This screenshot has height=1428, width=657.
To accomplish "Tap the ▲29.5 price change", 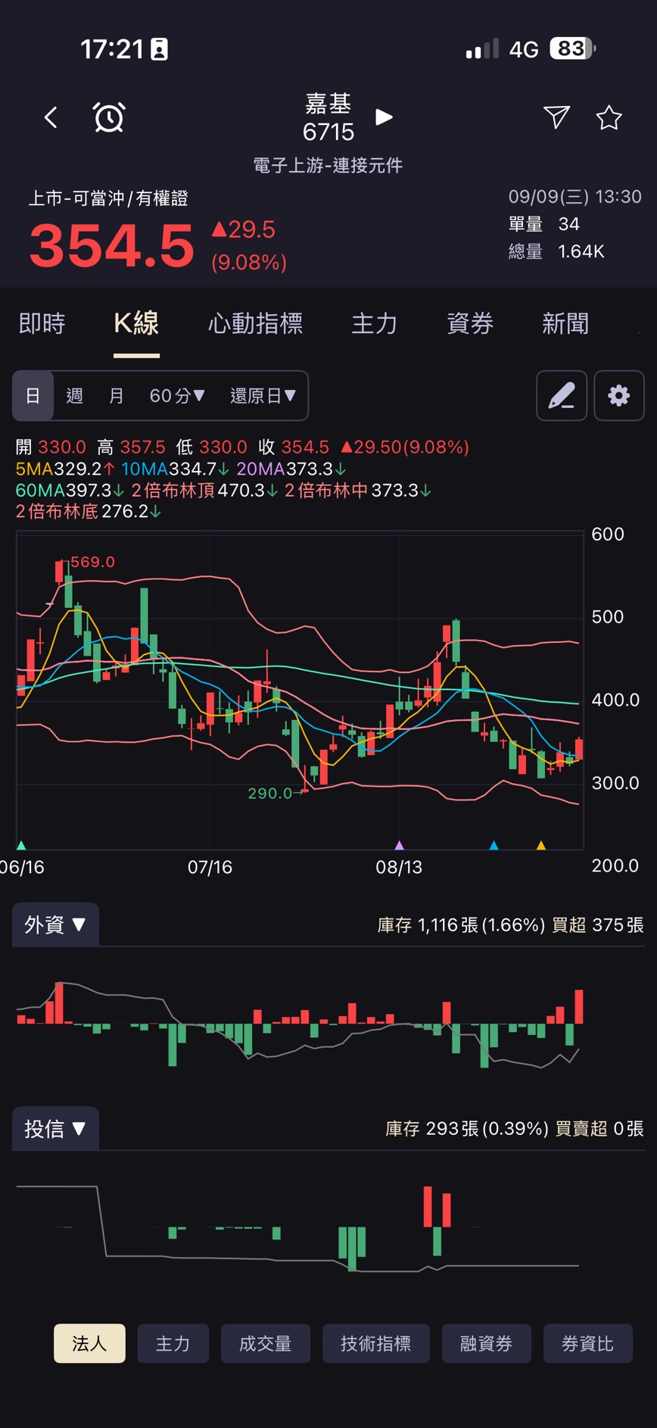I will pos(243,229).
